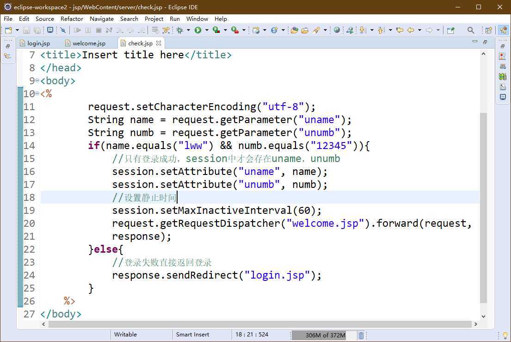Collapse the scriptlet fold at line 10

click(x=37, y=93)
